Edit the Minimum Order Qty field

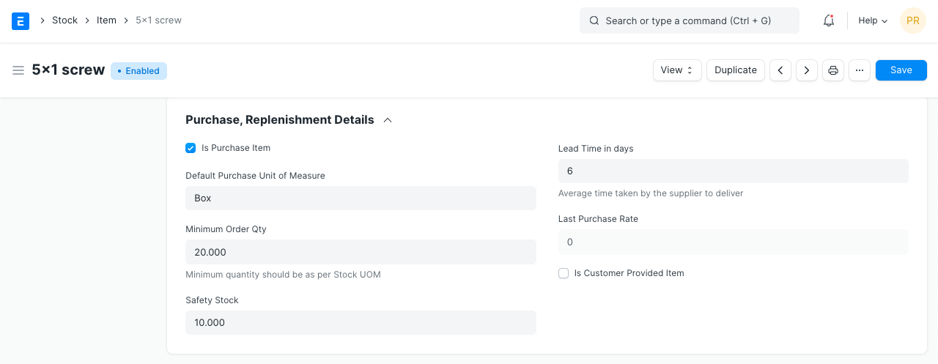coord(361,252)
